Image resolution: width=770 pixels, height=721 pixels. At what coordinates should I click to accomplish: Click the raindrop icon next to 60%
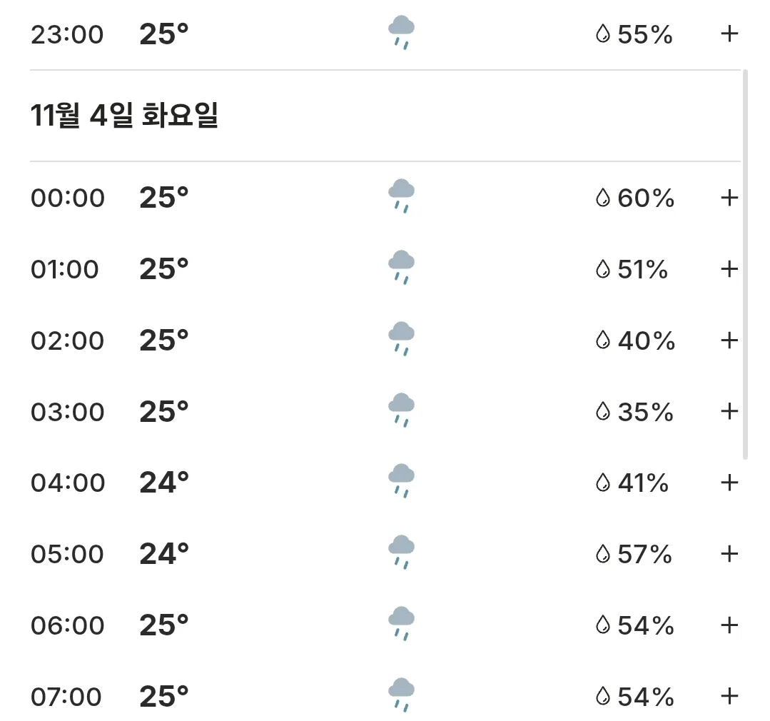(x=602, y=198)
